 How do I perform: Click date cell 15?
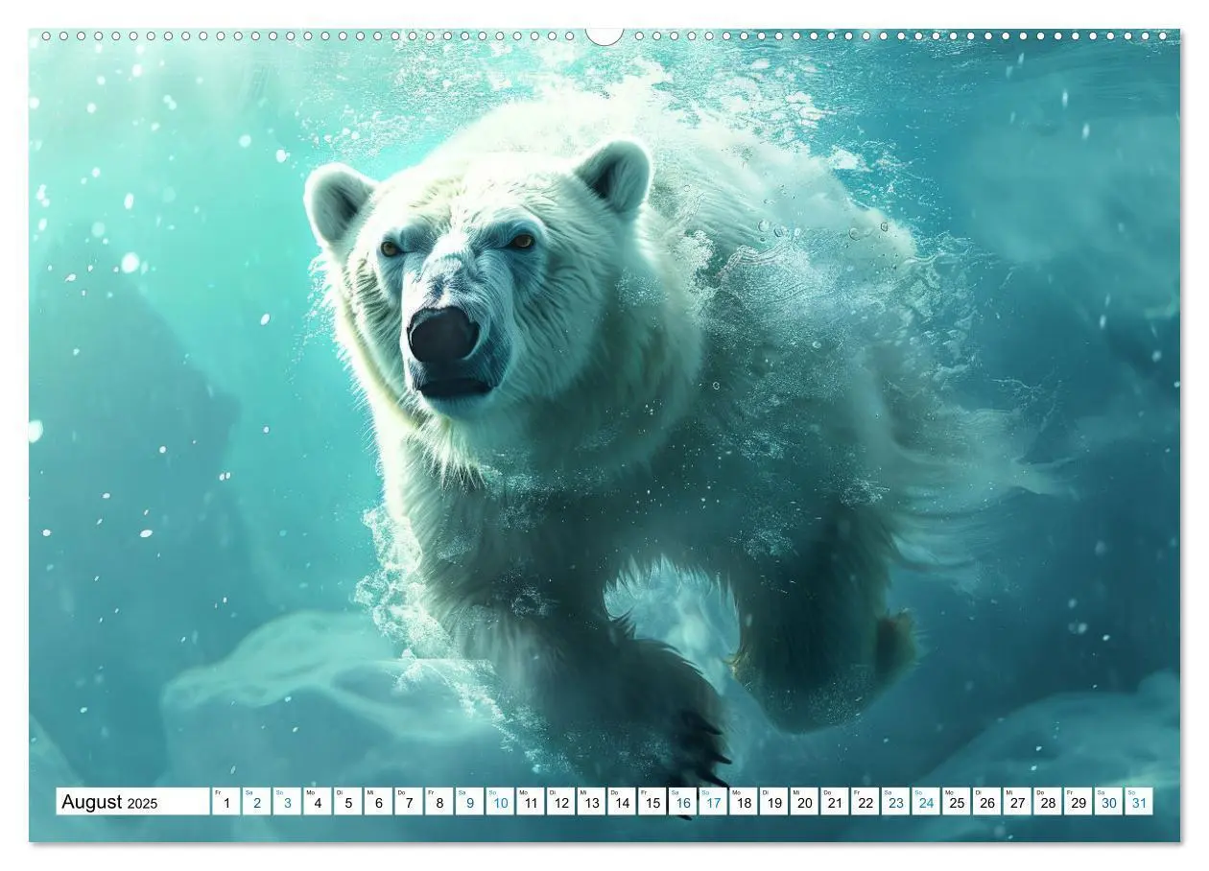[x=652, y=802]
